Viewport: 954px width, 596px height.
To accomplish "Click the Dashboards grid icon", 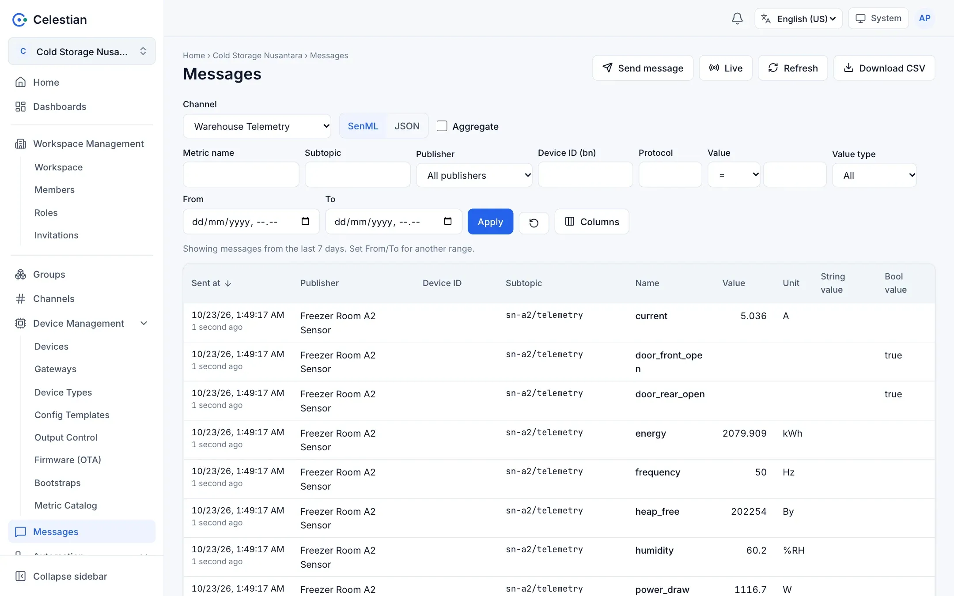I will pos(20,106).
